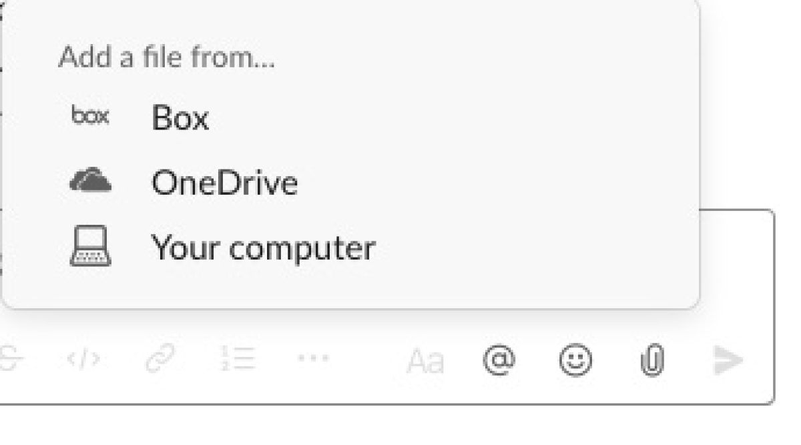This screenshot has width=801, height=445.
Task: Mention someone with the @ icon
Action: tap(499, 359)
